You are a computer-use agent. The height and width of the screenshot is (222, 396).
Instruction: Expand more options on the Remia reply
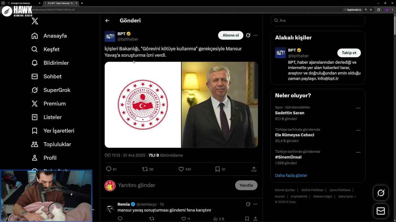(x=255, y=204)
